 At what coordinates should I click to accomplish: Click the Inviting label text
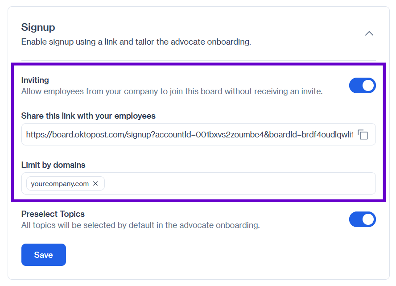tap(35, 80)
